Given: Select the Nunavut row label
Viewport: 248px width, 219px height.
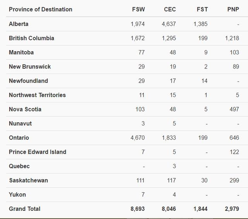Looking at the screenshot, I should [20, 123].
